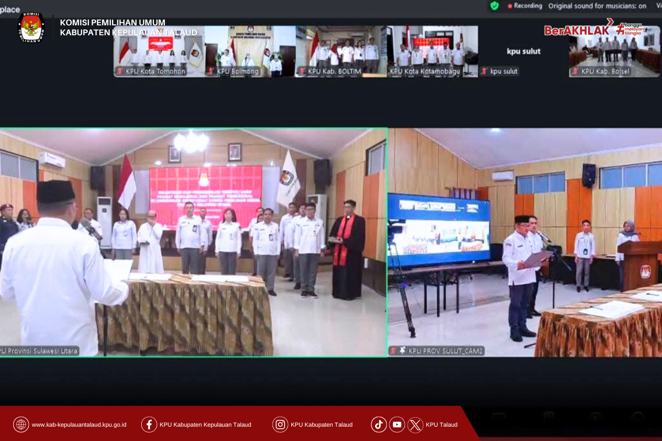Select the KPU Kota Kotamobagu video tile
The height and width of the screenshot is (441, 662).
[x=433, y=51]
